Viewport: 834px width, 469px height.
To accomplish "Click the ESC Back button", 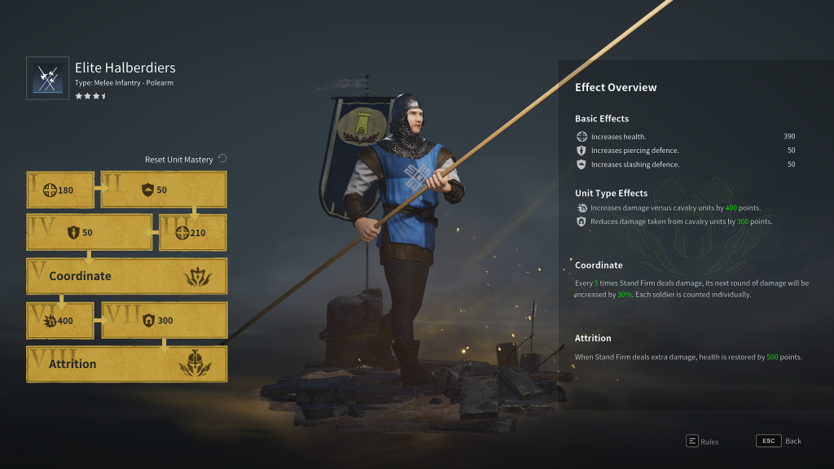I will (779, 441).
